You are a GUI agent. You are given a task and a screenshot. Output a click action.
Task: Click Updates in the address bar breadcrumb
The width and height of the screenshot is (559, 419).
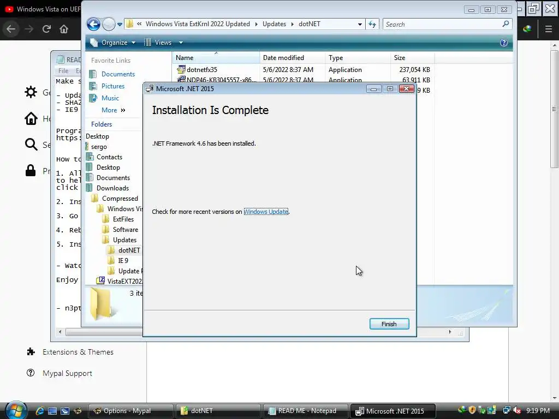(274, 24)
